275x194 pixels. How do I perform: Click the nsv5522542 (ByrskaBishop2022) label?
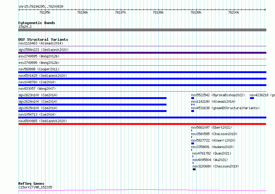point(218,95)
